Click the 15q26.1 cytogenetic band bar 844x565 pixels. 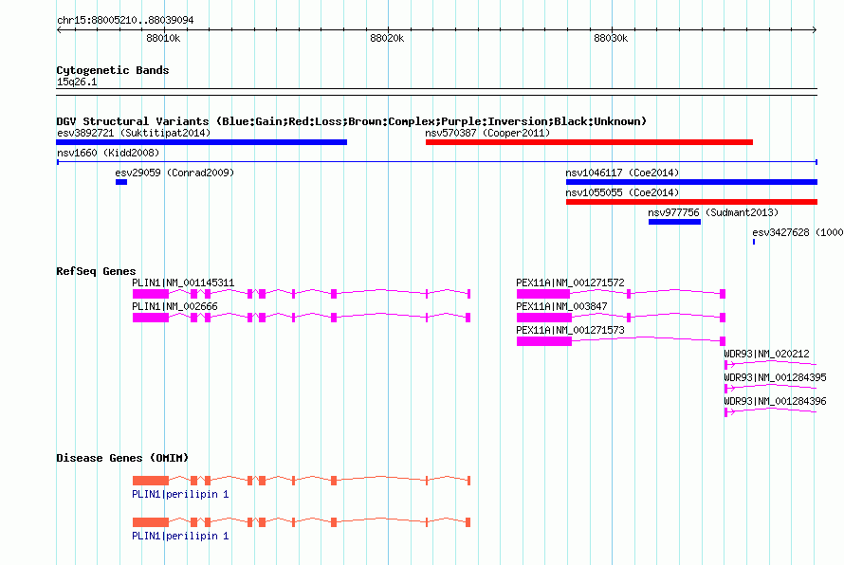pos(436,92)
